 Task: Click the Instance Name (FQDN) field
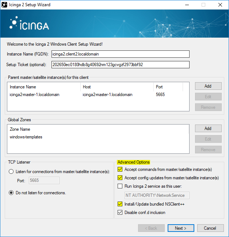[x=120, y=54]
